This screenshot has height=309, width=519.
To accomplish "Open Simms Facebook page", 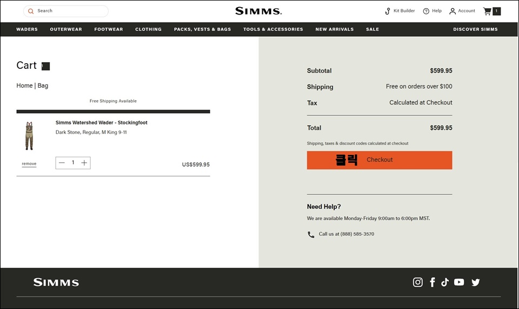I will (x=432, y=282).
